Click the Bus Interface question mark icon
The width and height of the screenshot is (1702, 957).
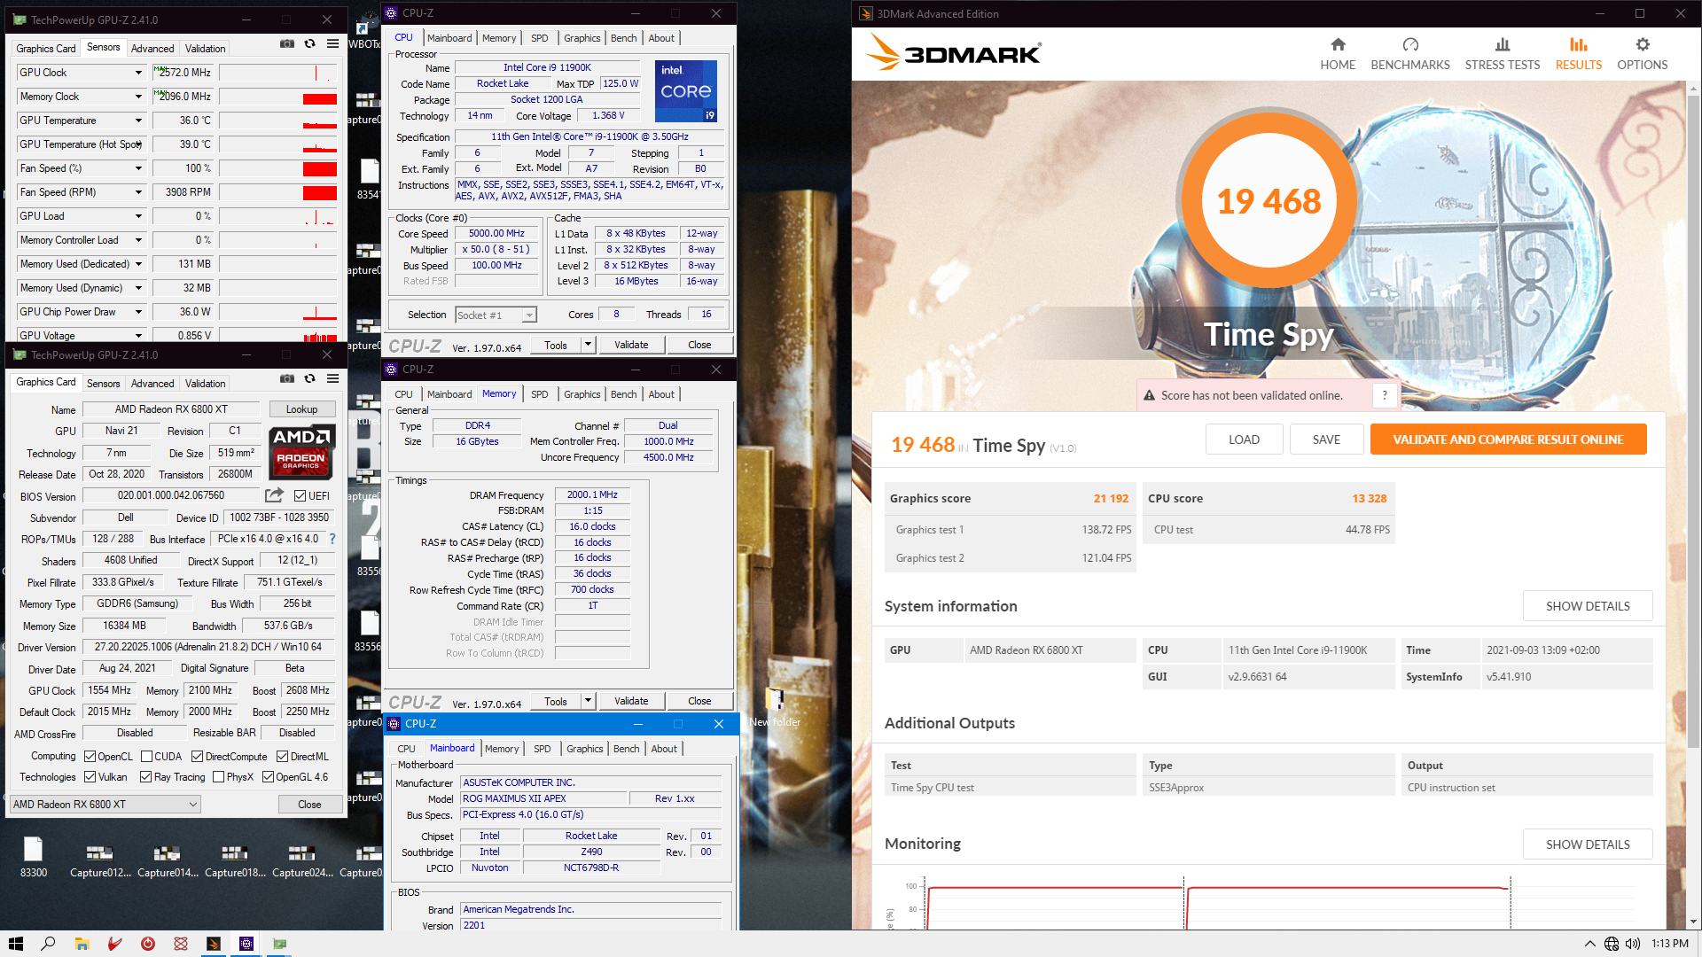(332, 539)
